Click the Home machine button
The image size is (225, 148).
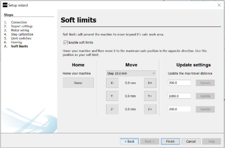tap(78, 83)
